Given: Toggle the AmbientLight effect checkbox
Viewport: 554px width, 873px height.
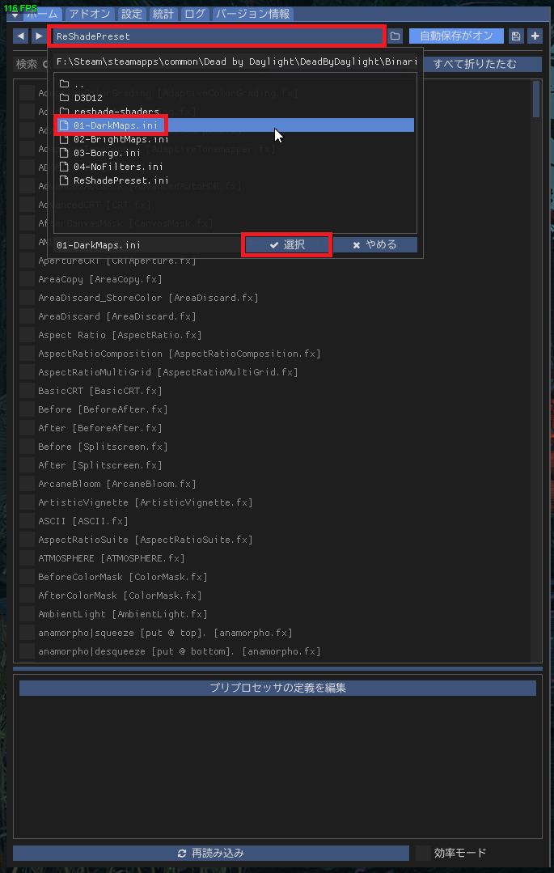Looking at the screenshot, I should point(27,614).
